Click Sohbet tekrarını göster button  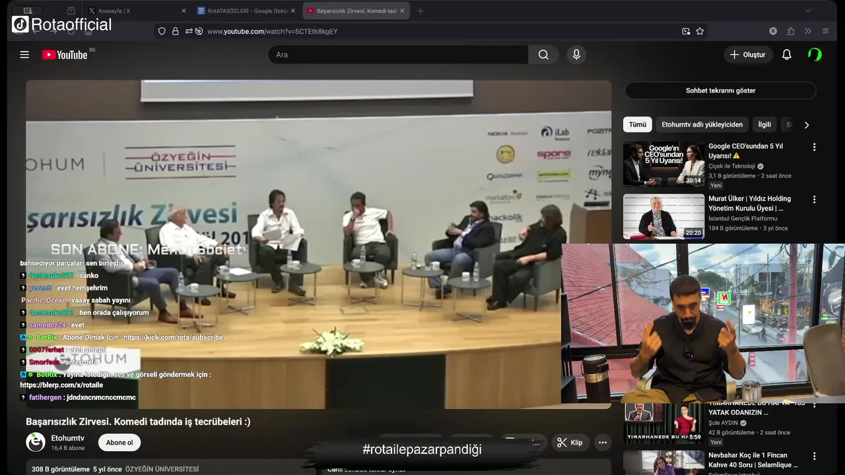[x=720, y=90]
